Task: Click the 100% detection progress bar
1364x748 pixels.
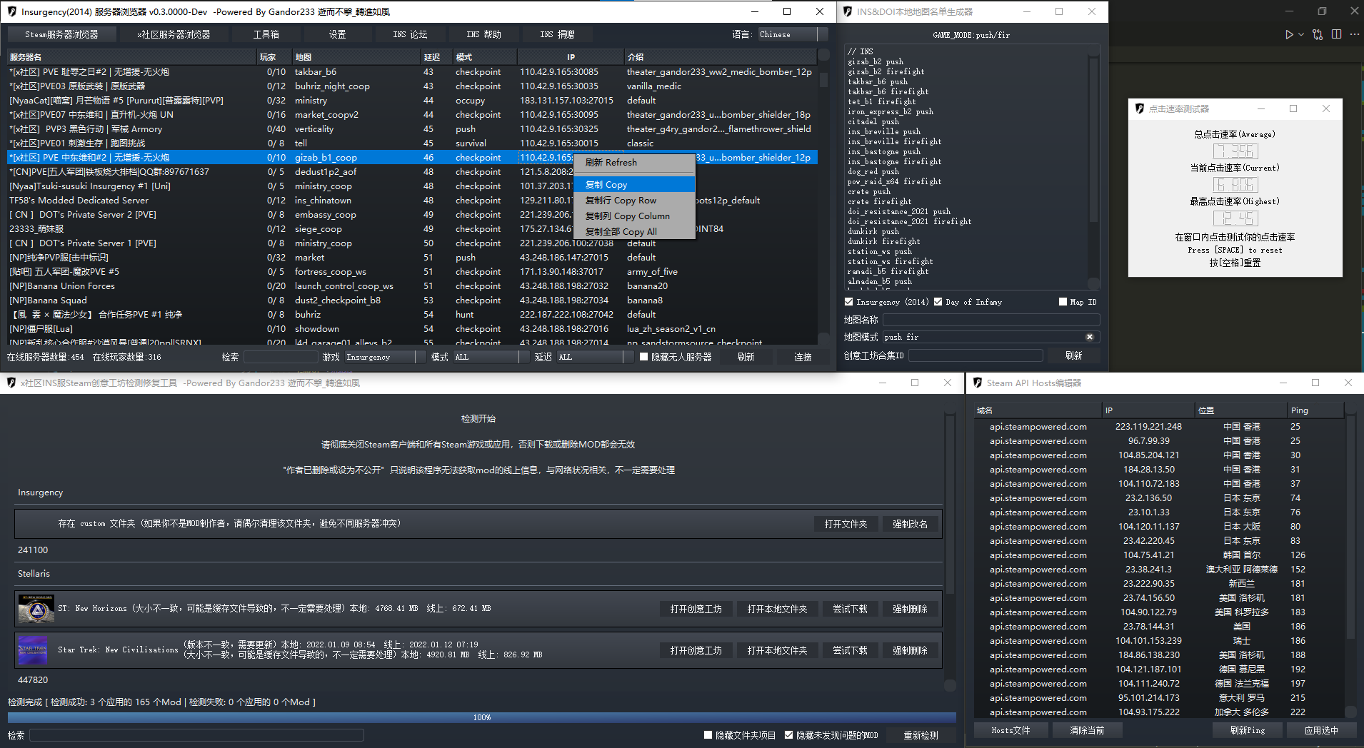Action: [481, 717]
